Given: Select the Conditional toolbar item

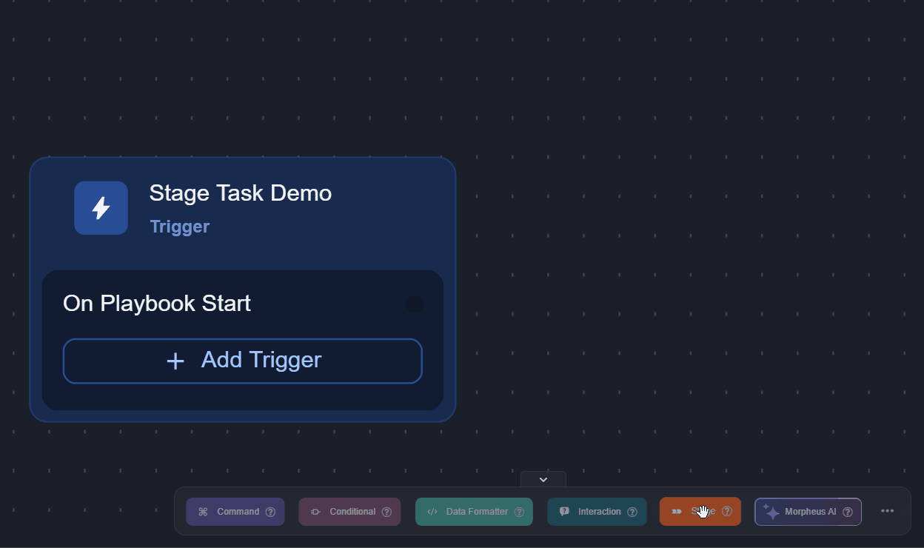Looking at the screenshot, I should point(349,511).
